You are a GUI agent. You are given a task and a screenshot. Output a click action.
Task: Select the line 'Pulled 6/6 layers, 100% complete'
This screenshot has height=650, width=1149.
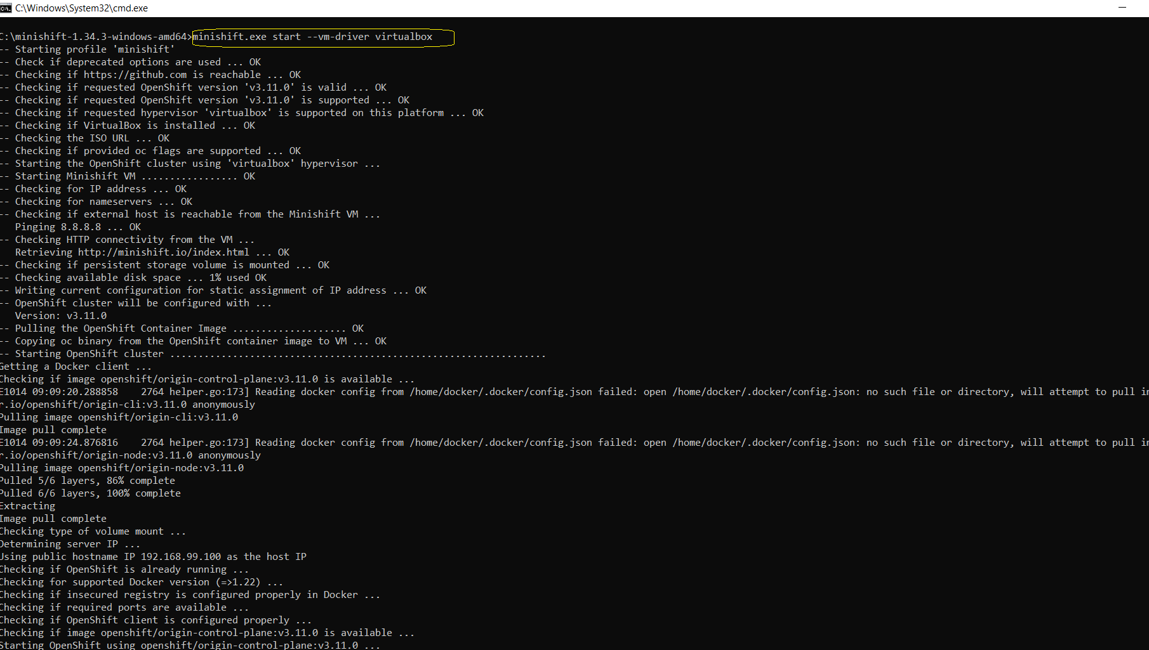tap(90, 493)
